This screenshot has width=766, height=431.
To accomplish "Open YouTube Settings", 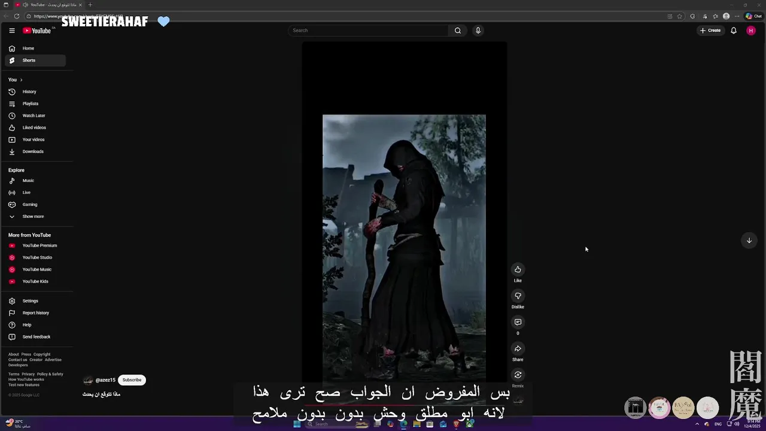I will (35, 301).
